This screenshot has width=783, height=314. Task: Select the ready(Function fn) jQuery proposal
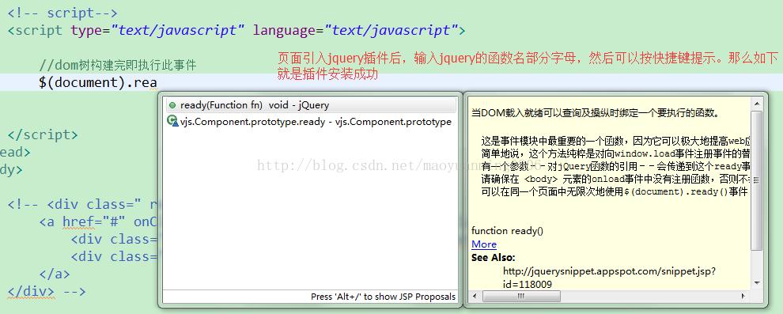click(x=311, y=105)
